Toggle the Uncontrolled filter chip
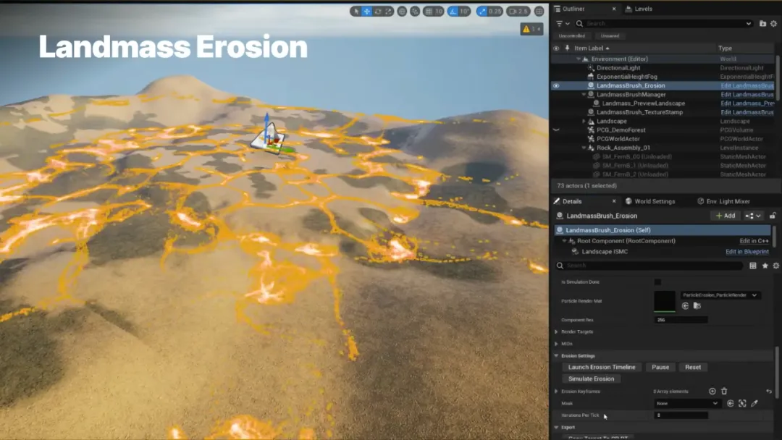Image resolution: width=782 pixels, height=440 pixels. point(571,36)
